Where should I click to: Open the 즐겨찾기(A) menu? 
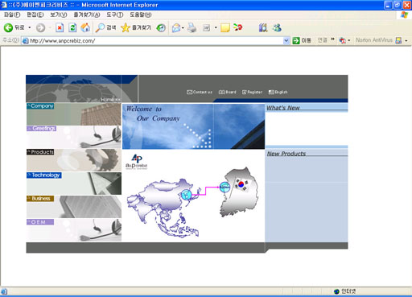87,14
